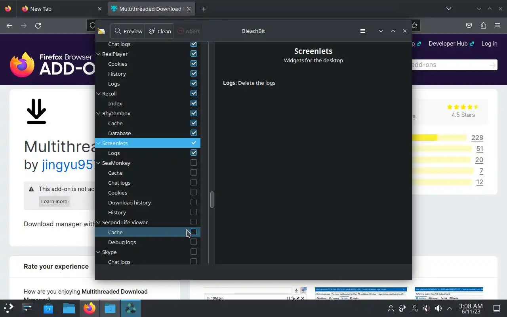Screen dimensions: 507x317
Task: Collapse the Recoll tree node
Action: click(x=99, y=94)
